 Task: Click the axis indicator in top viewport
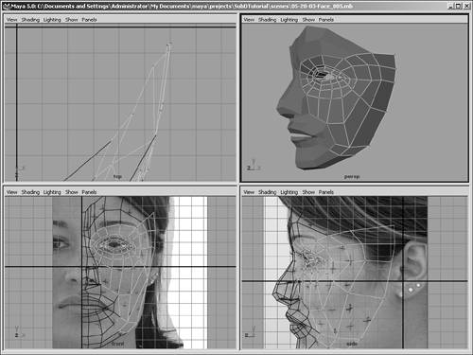[x=19, y=171]
